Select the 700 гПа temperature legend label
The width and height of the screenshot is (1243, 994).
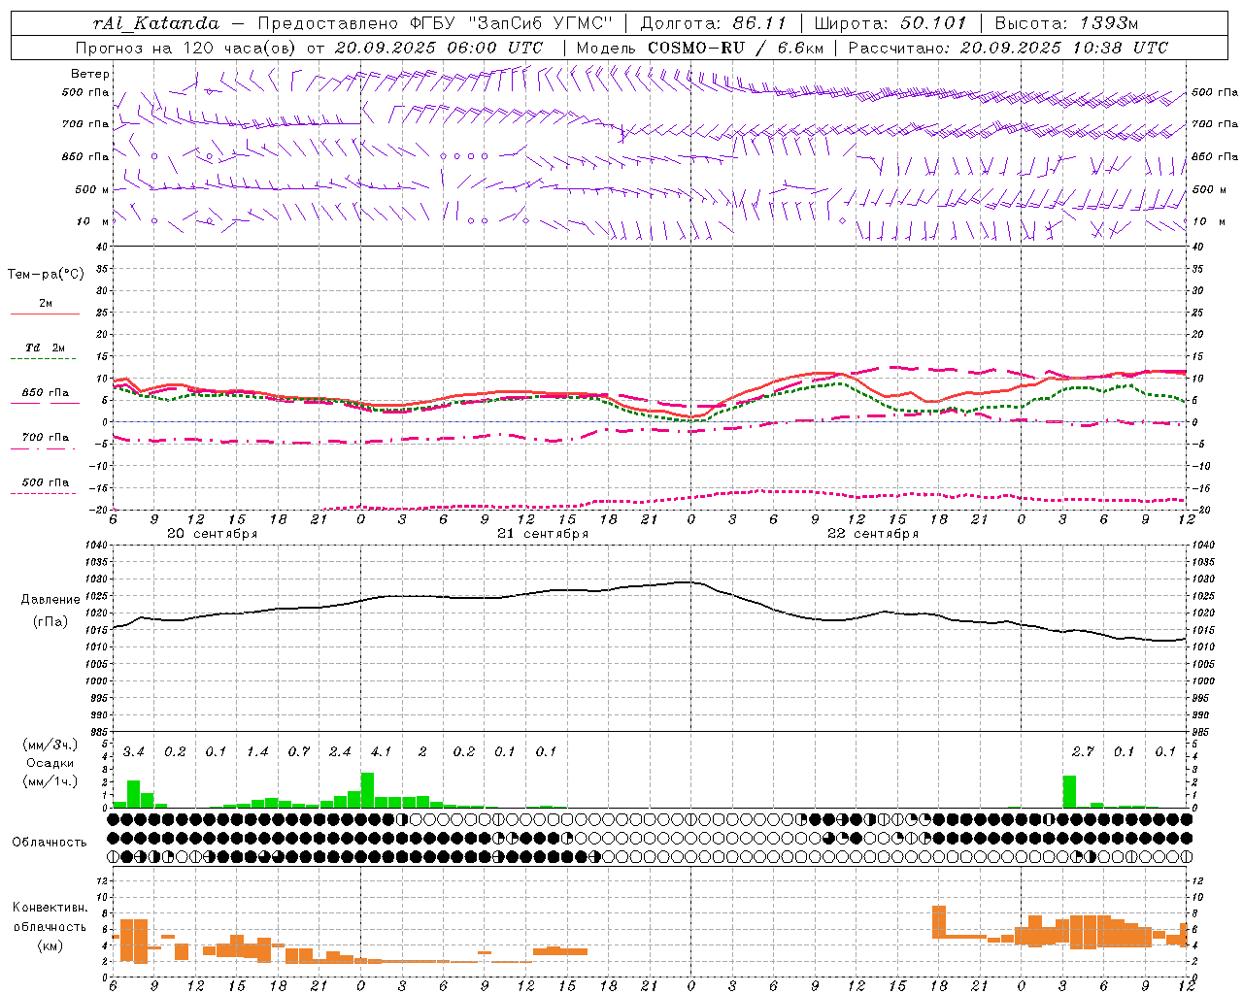pos(46,438)
